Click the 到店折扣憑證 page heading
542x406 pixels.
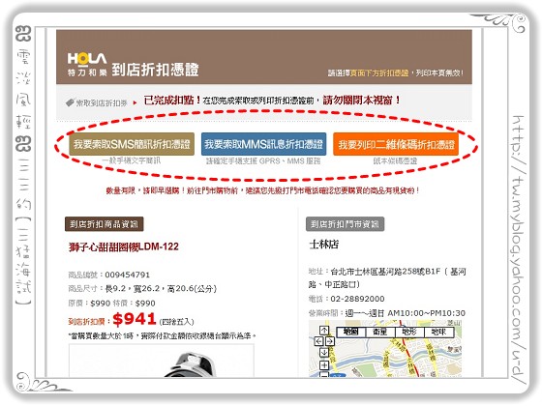click(155, 69)
